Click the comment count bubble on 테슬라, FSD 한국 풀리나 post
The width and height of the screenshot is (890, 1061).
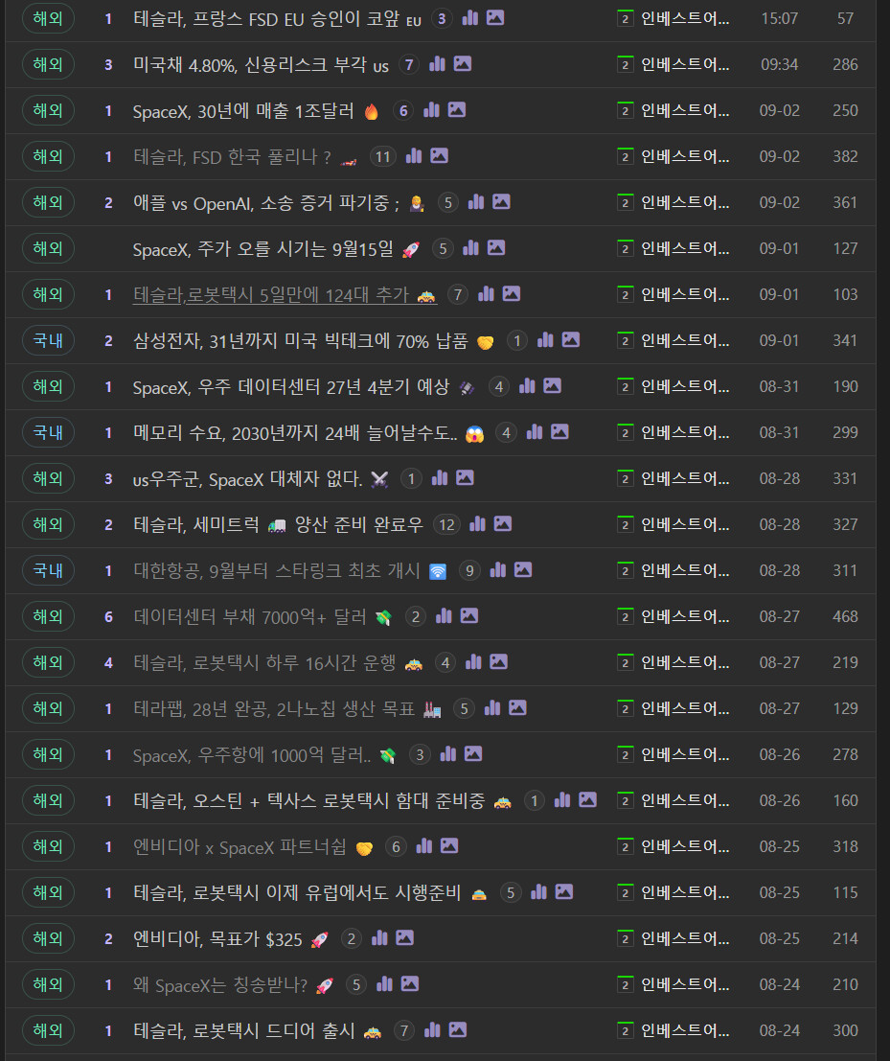[x=383, y=157]
